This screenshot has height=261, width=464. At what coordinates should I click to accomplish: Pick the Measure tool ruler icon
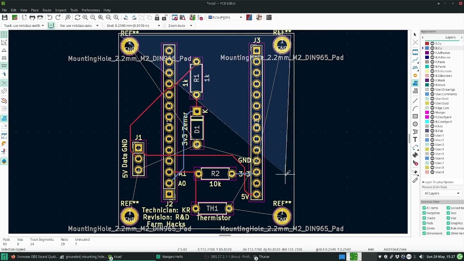tap(415, 181)
